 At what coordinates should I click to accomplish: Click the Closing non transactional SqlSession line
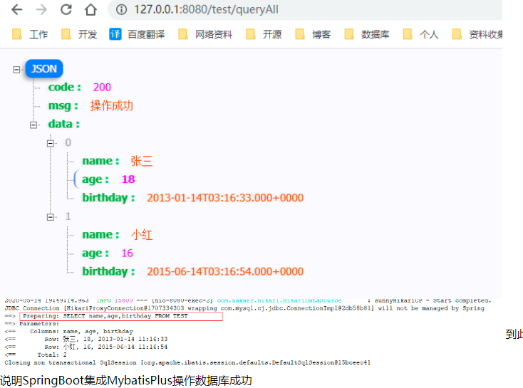187,362
